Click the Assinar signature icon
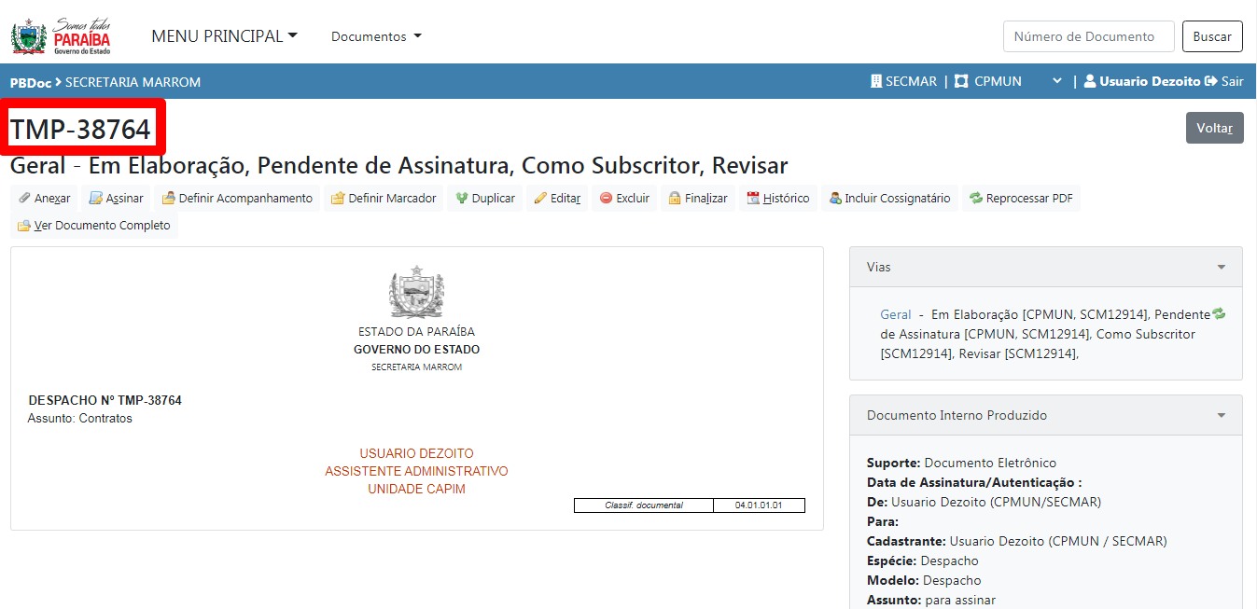Image resolution: width=1257 pixels, height=609 pixels. (x=95, y=199)
